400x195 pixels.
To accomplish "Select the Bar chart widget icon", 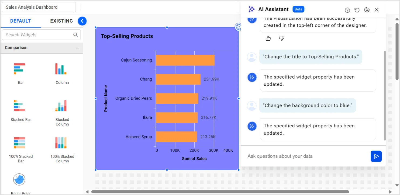I will (19, 69).
